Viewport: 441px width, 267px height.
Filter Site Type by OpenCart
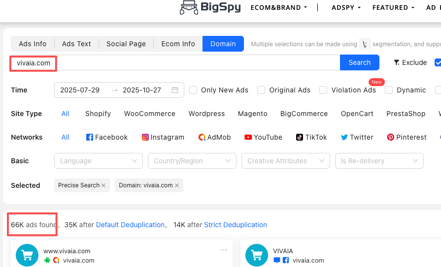click(357, 114)
